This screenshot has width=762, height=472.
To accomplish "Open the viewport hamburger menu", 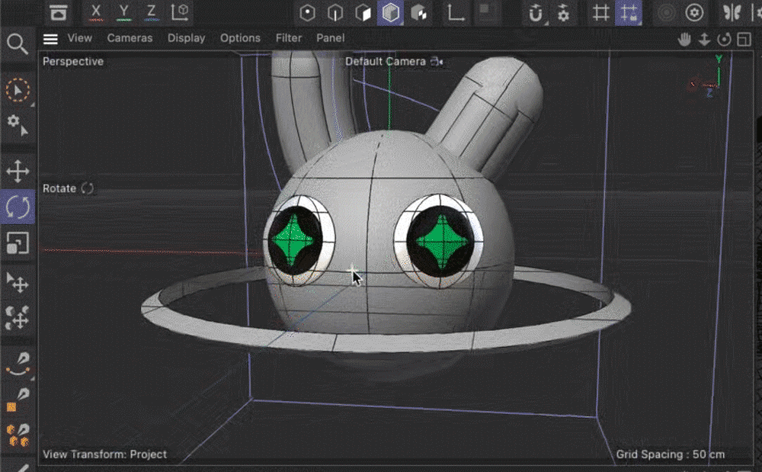I will pos(50,39).
